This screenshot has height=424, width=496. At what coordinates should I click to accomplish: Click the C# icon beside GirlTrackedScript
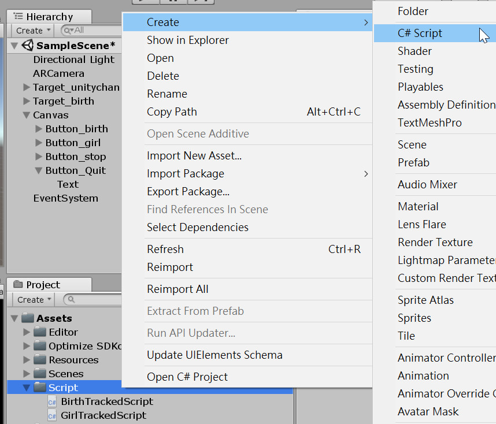[x=51, y=415]
